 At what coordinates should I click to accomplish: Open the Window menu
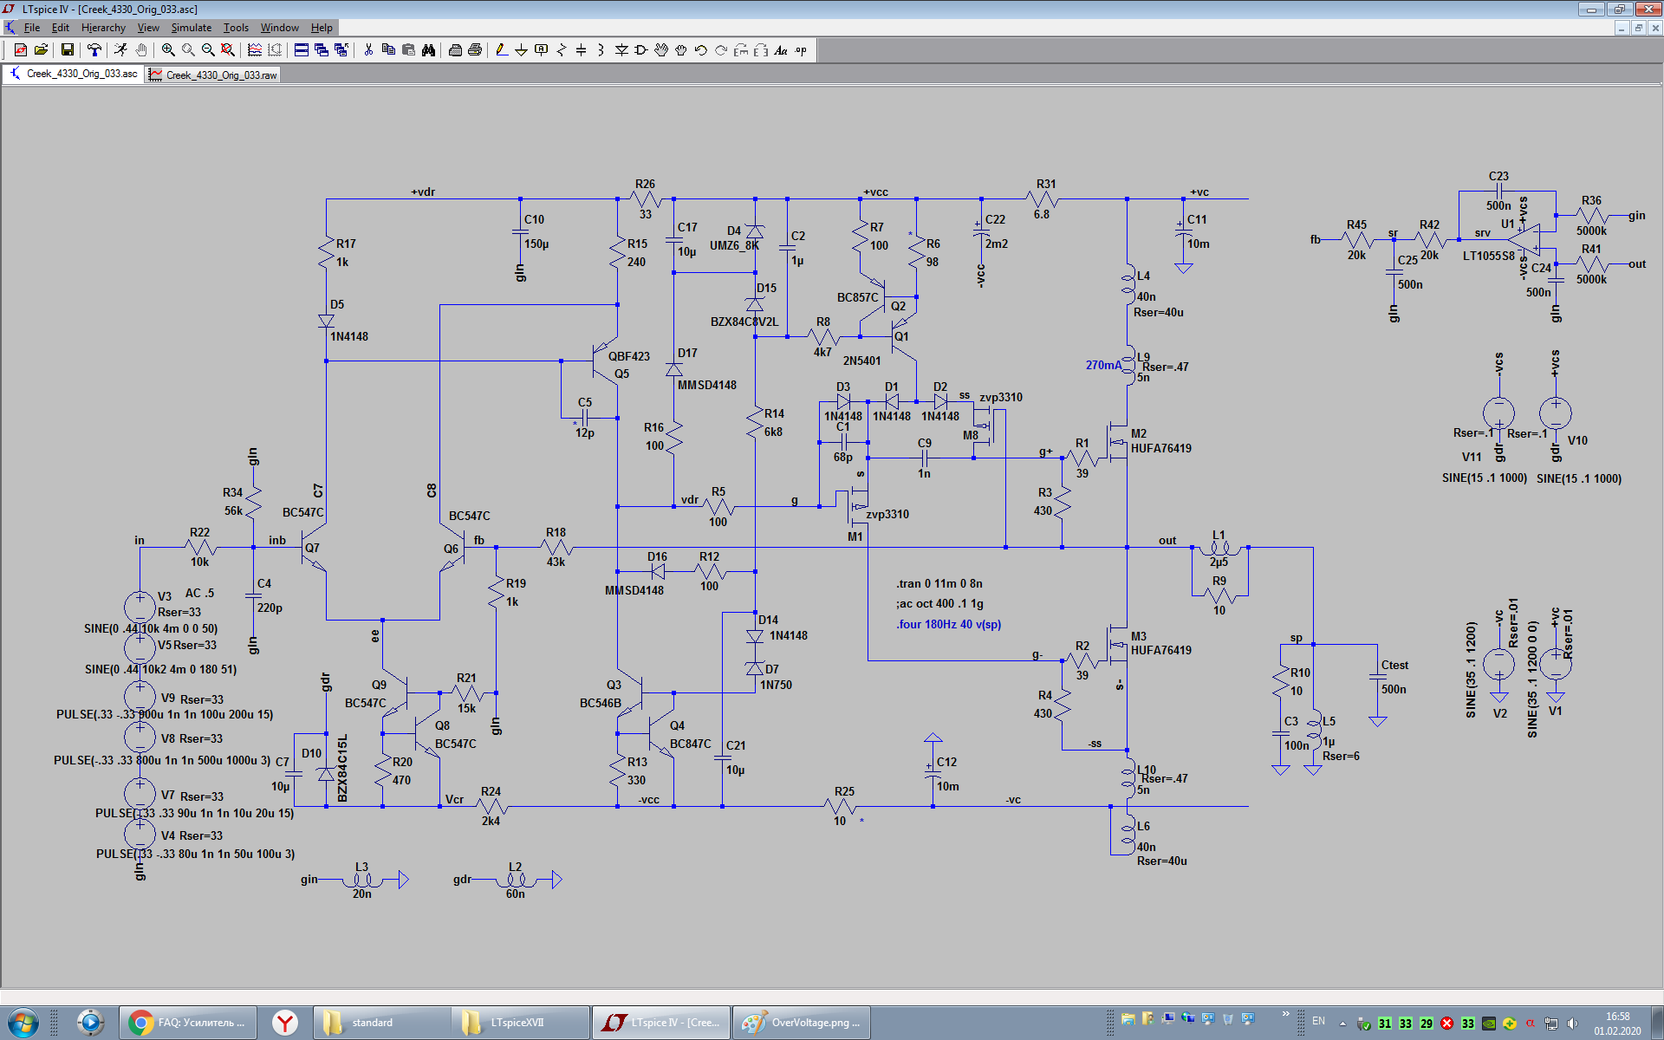point(279,28)
